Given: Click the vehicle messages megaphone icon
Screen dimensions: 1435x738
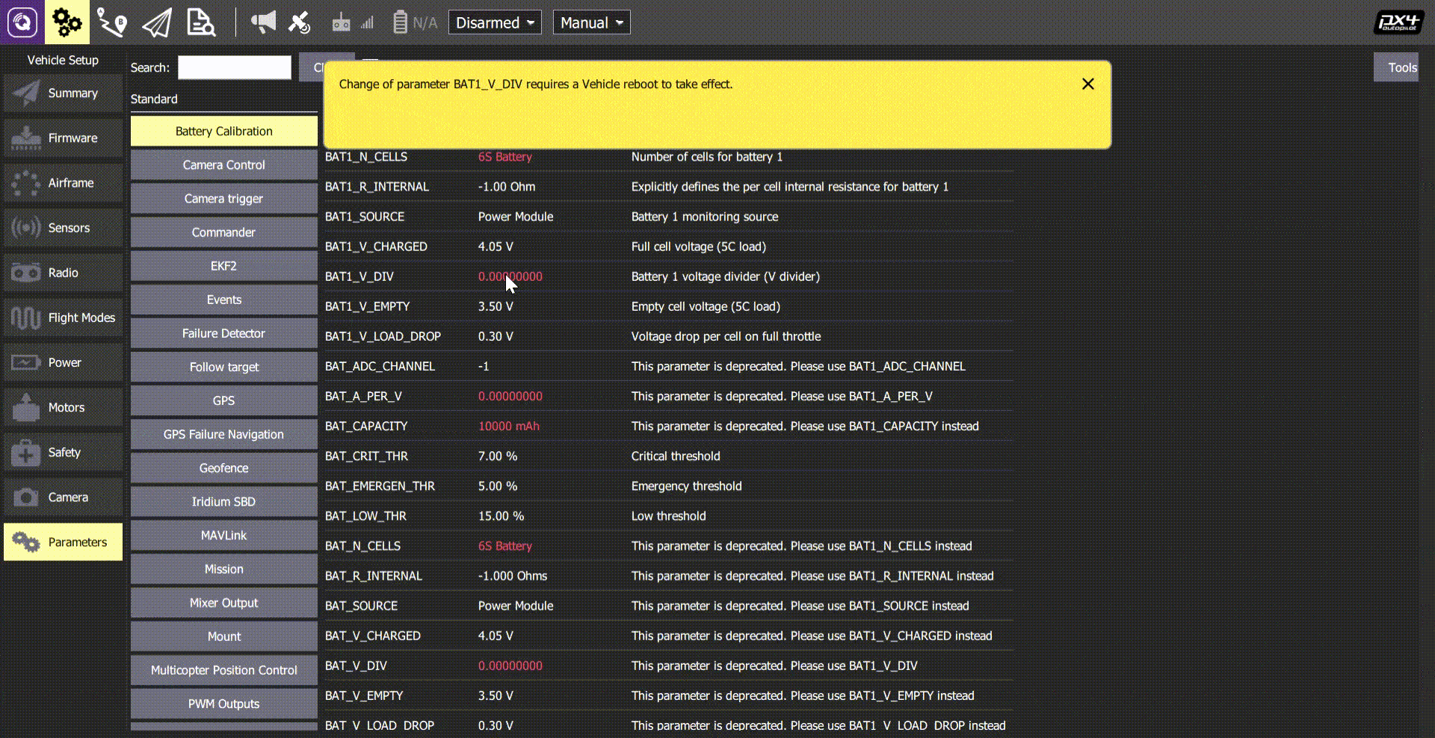Looking at the screenshot, I should (x=263, y=22).
